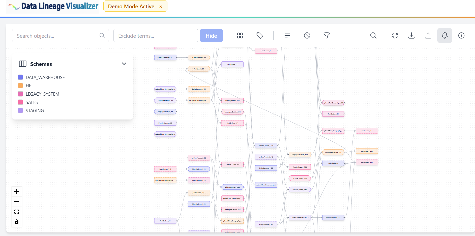Open the info panel icon

461,35
